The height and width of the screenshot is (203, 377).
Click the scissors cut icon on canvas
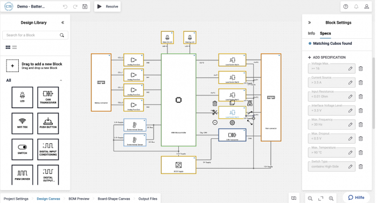pyautogui.click(x=214, y=113)
